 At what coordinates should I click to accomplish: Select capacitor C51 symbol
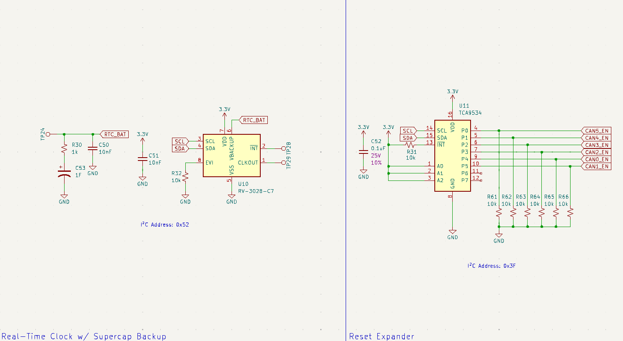(142, 159)
